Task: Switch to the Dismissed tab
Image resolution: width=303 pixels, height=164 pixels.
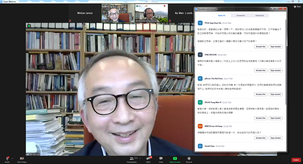Action: [259, 16]
